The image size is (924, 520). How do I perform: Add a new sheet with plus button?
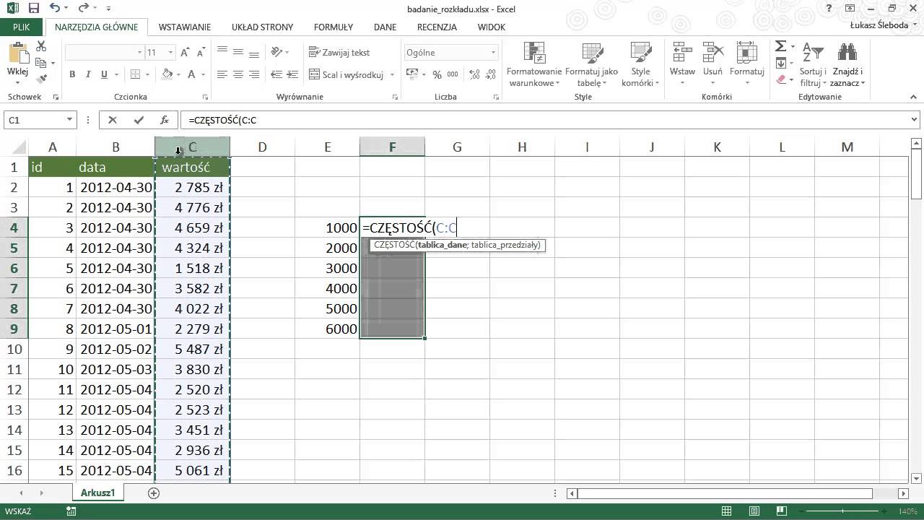point(153,493)
